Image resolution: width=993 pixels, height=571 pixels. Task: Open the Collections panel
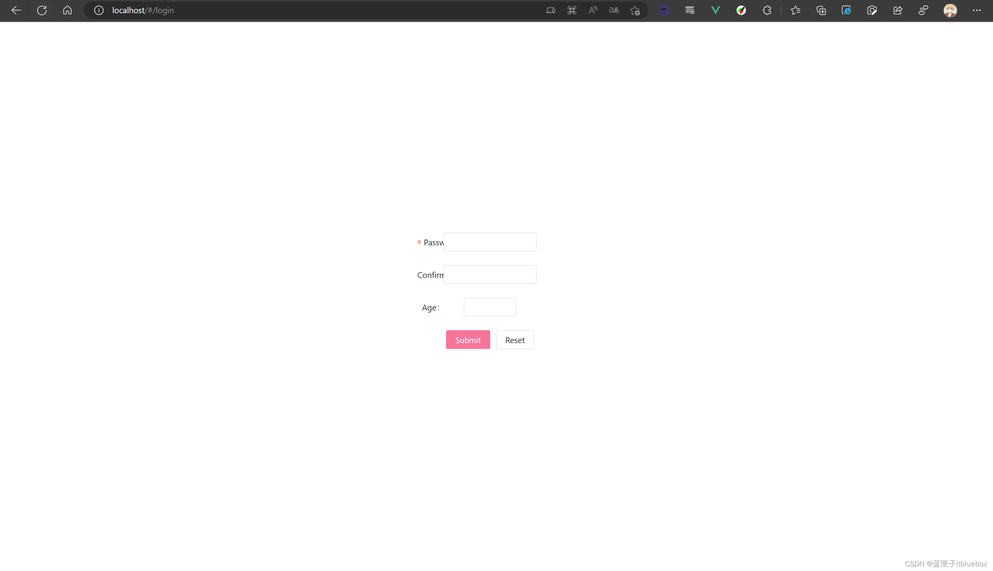[x=821, y=10]
